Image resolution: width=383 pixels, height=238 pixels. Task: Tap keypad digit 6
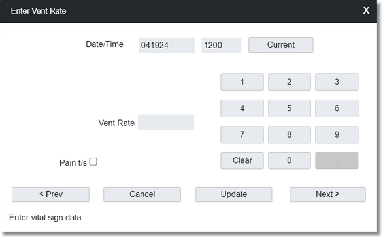[x=337, y=108]
